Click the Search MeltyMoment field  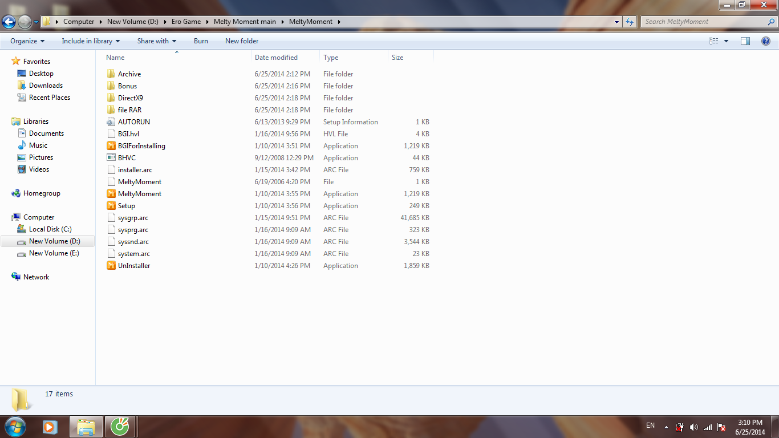point(709,22)
